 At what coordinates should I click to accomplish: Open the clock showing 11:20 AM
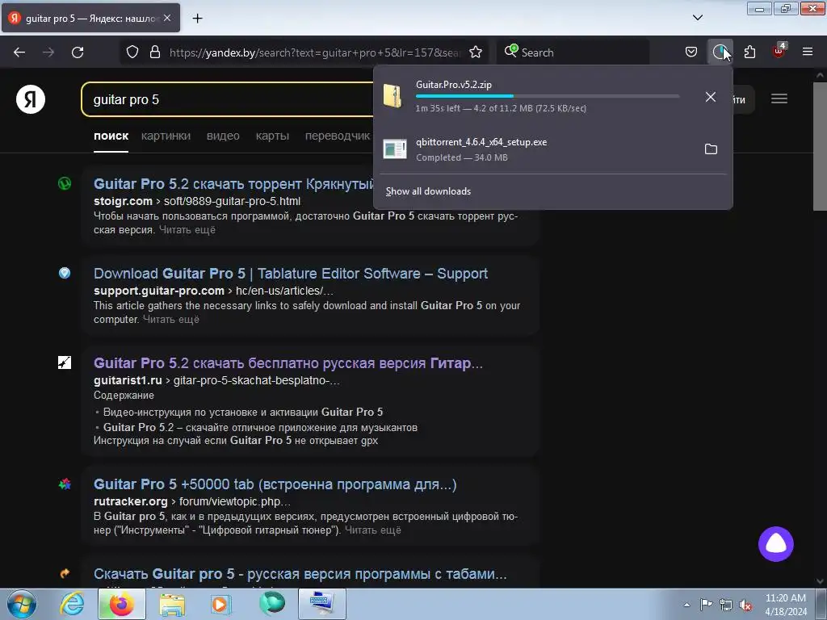[786, 605]
